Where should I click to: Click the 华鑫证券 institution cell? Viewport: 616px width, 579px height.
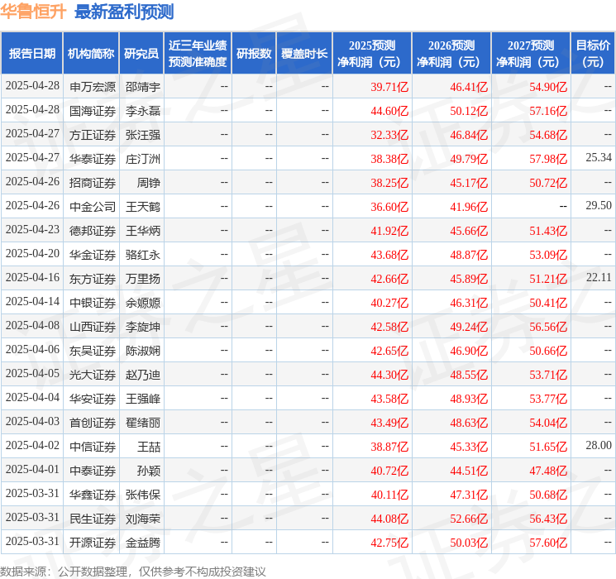[x=93, y=495]
